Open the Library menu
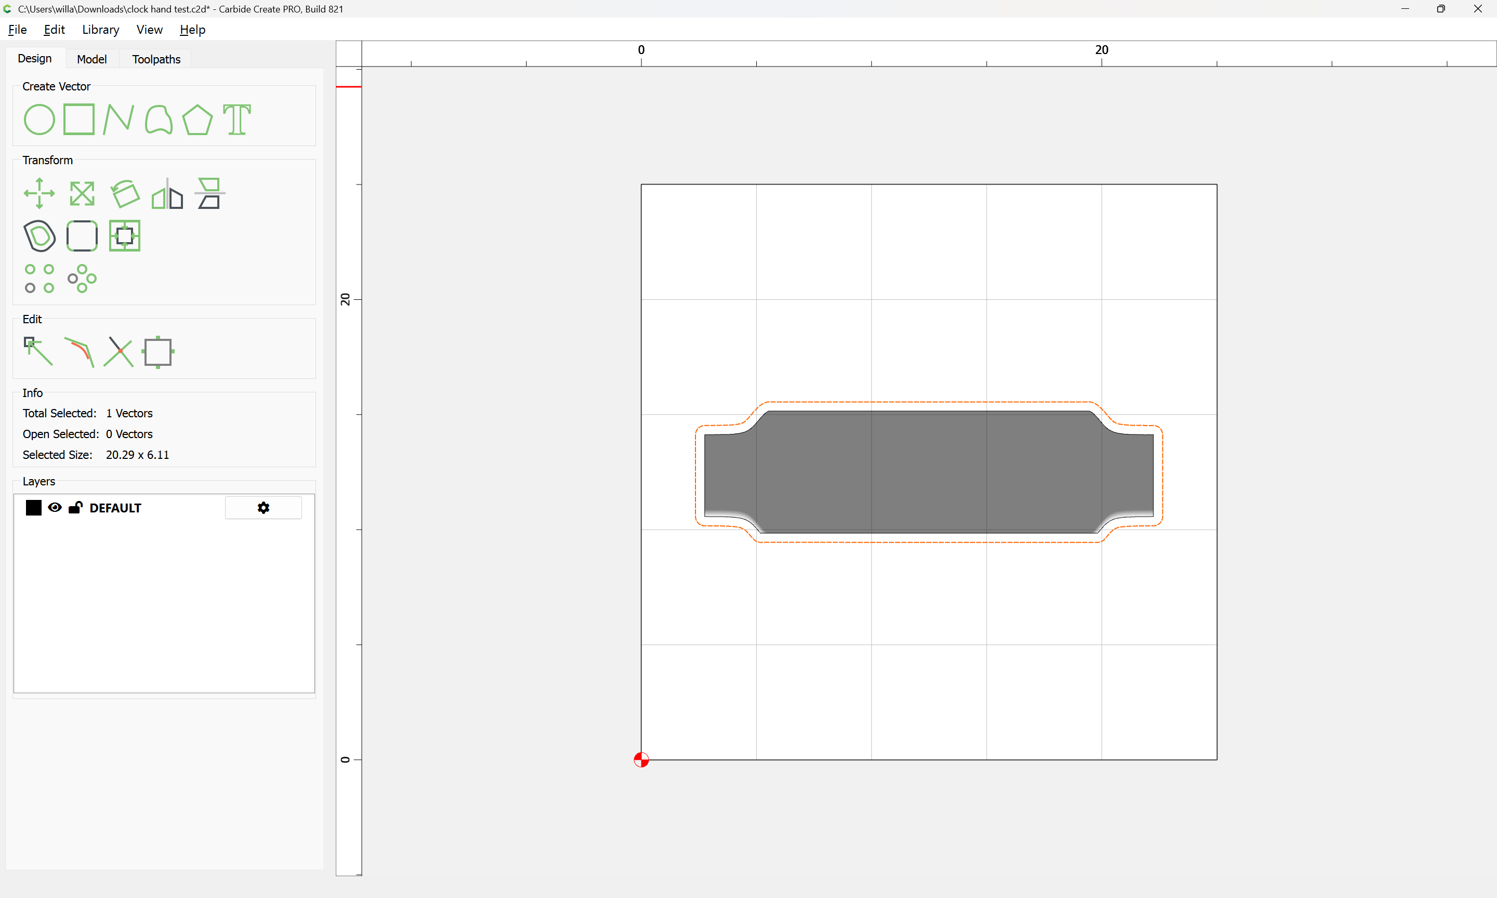This screenshot has width=1497, height=898. click(100, 30)
